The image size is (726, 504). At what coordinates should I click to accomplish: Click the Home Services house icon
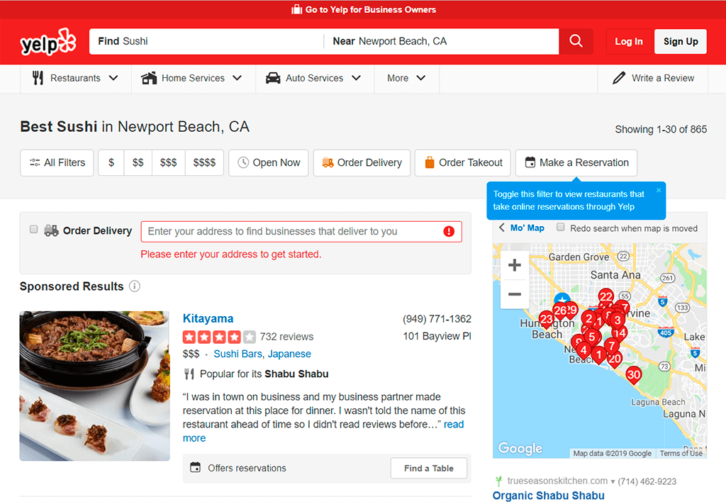tap(149, 78)
